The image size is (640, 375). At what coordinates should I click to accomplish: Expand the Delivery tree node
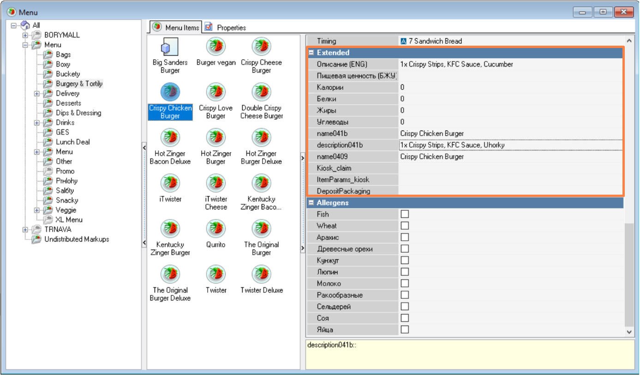click(37, 93)
